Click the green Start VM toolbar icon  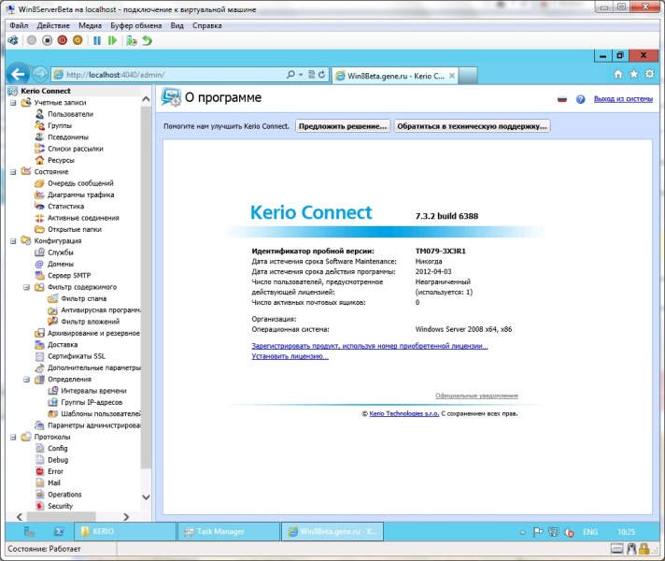click(113, 41)
